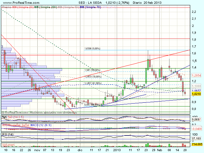Click the 2013 marker on the date axis

(117, 150)
